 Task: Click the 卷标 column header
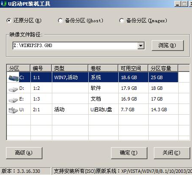(x=103, y=68)
